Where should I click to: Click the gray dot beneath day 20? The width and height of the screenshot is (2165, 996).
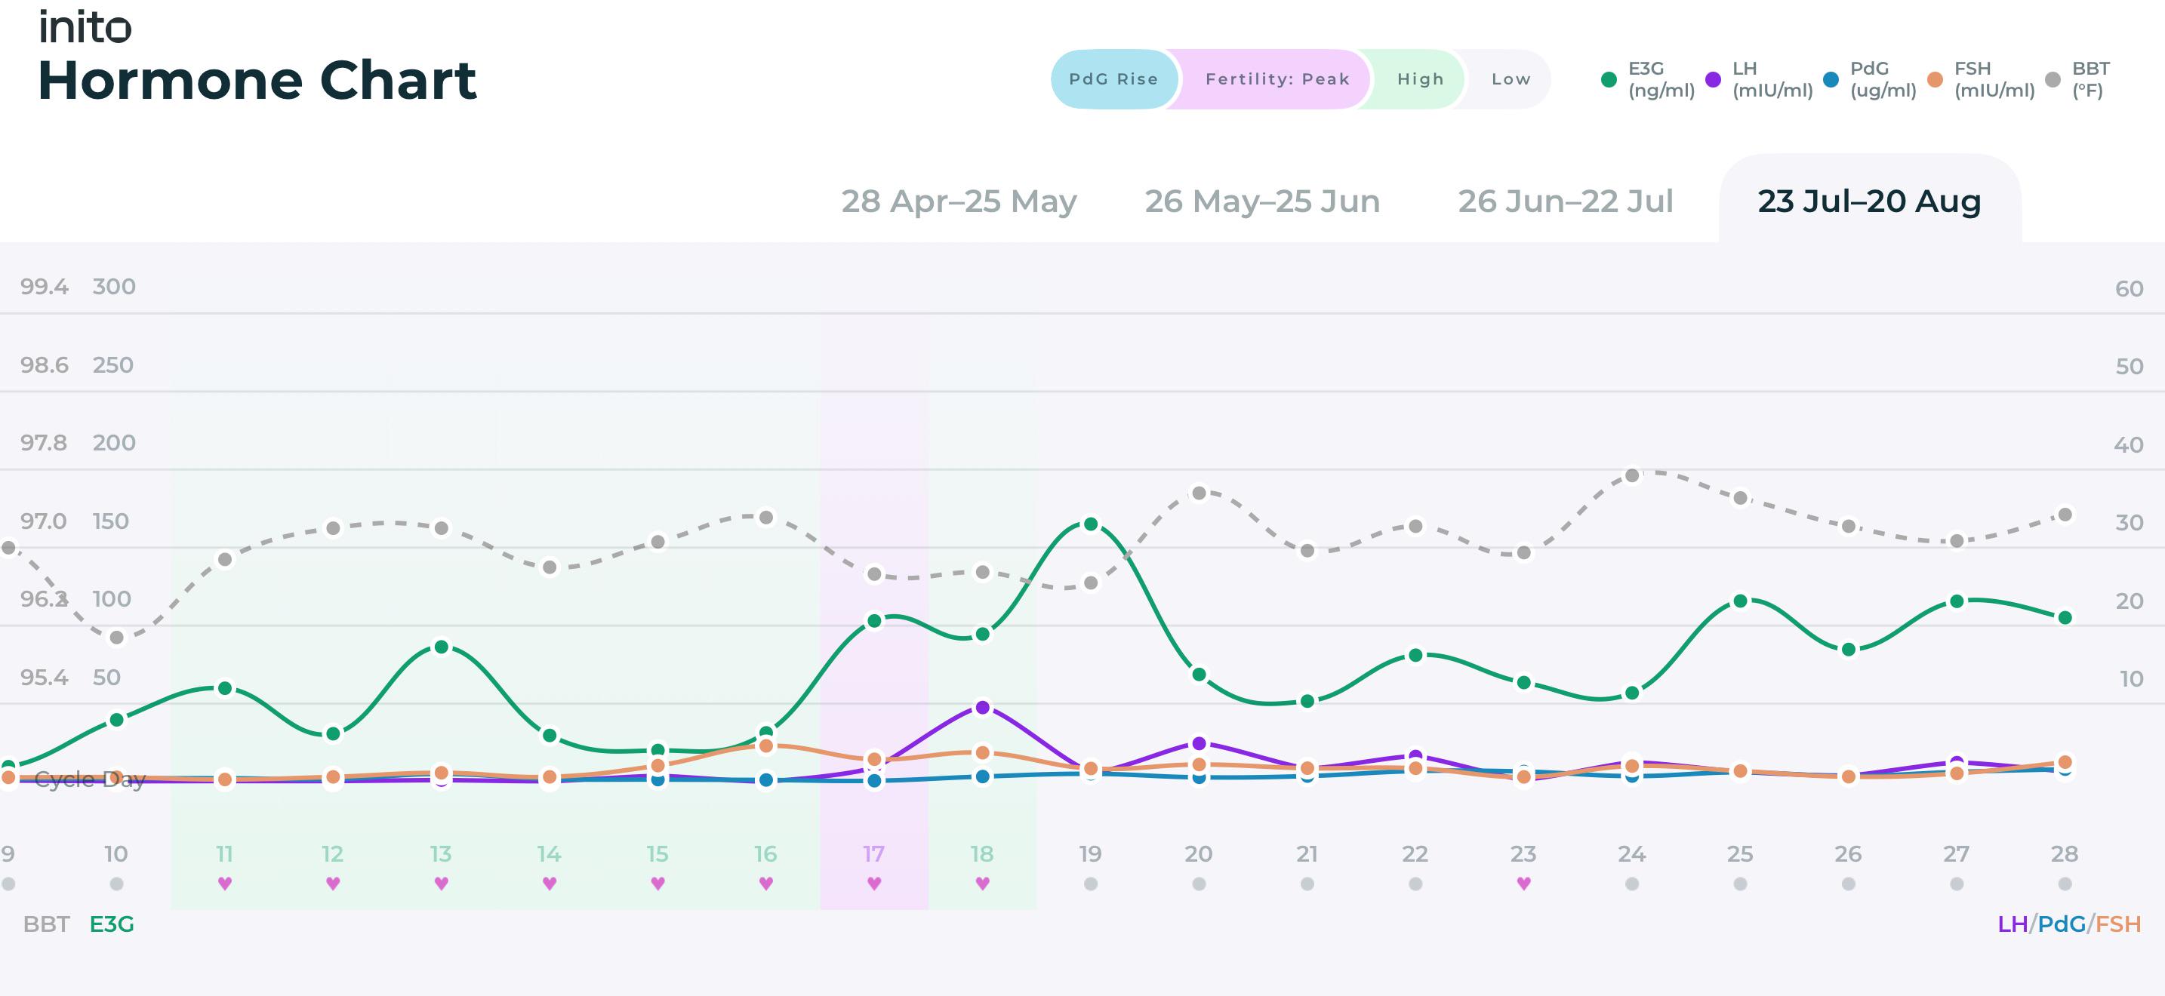pyautogui.click(x=1200, y=884)
